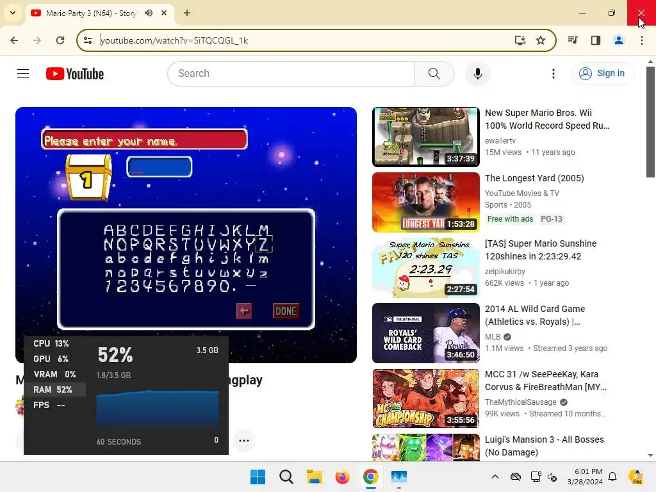Viewport: 656px width, 492px height.
Task: Open 2014 AL Wild Card Game video
Action: [535, 315]
